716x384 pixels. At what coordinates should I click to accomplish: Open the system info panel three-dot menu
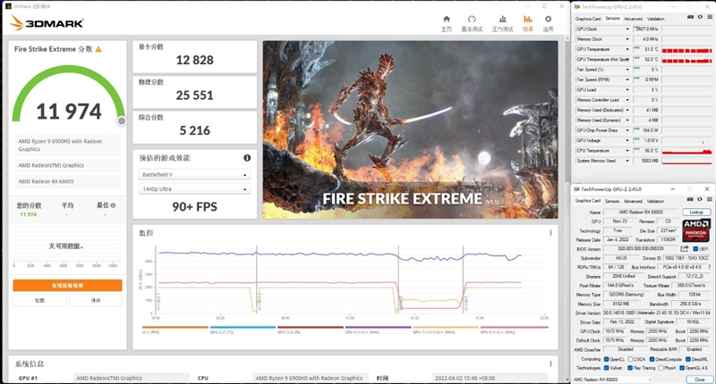click(x=550, y=363)
